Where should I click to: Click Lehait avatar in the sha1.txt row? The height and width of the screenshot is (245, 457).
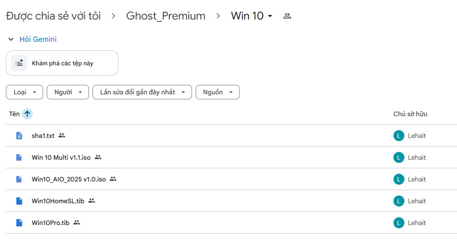tap(398, 136)
